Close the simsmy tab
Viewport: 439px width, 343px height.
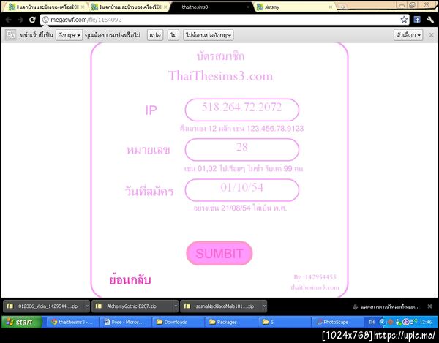(331, 7)
